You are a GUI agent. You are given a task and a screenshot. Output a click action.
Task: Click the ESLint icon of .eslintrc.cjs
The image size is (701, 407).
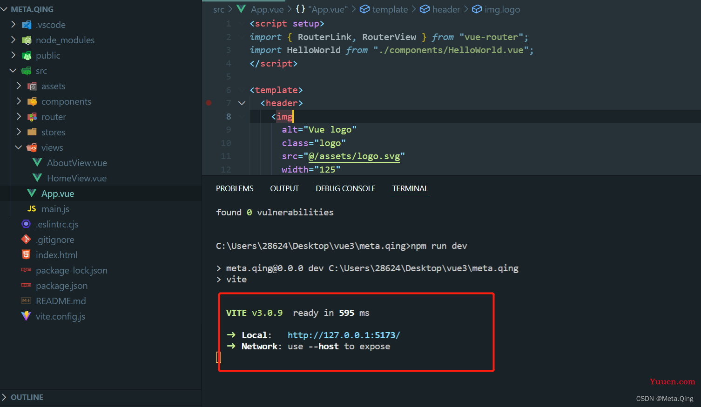click(x=27, y=224)
